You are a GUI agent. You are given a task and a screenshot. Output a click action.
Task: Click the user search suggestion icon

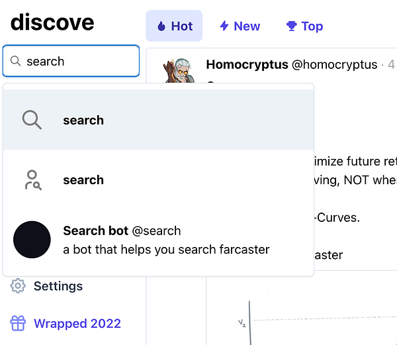point(32,179)
